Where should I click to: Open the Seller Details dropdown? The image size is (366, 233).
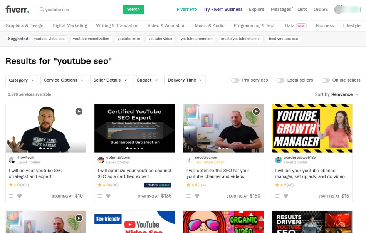110,80
